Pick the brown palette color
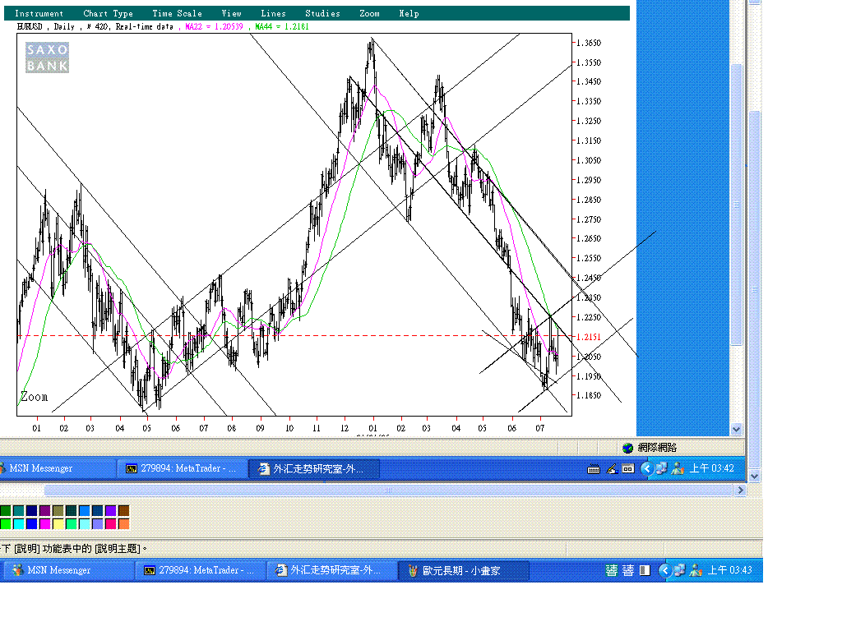 pos(124,510)
